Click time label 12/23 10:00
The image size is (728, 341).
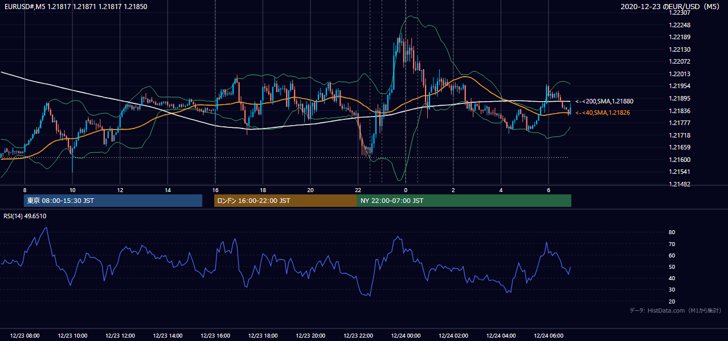pyautogui.click(x=72, y=336)
